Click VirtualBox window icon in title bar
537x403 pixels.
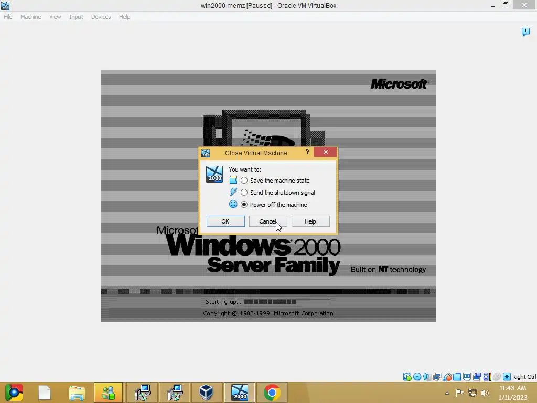click(5, 5)
